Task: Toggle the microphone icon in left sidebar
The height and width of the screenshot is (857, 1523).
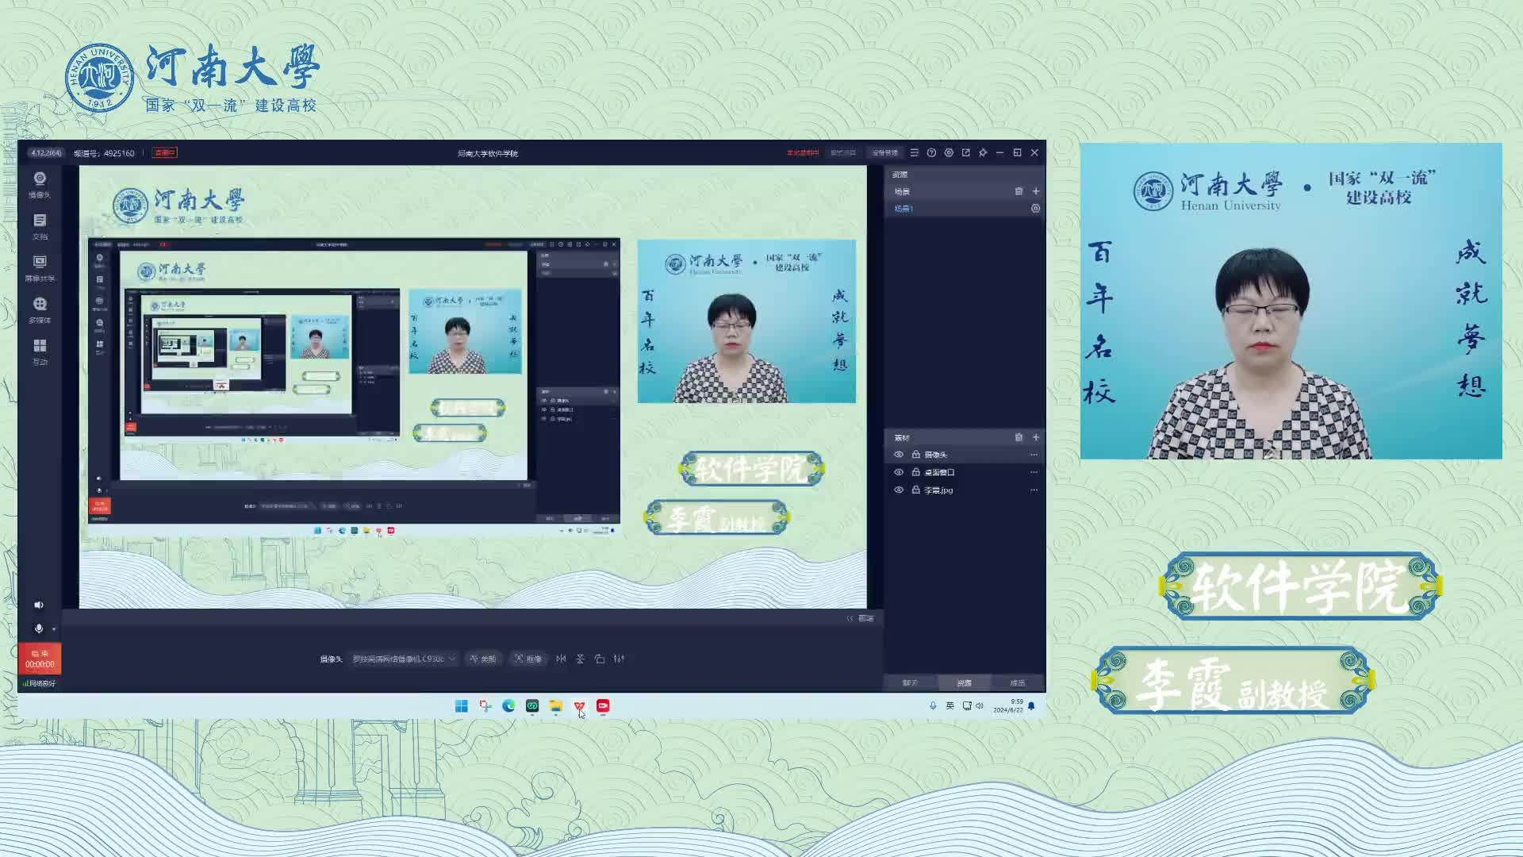Action: tap(38, 628)
